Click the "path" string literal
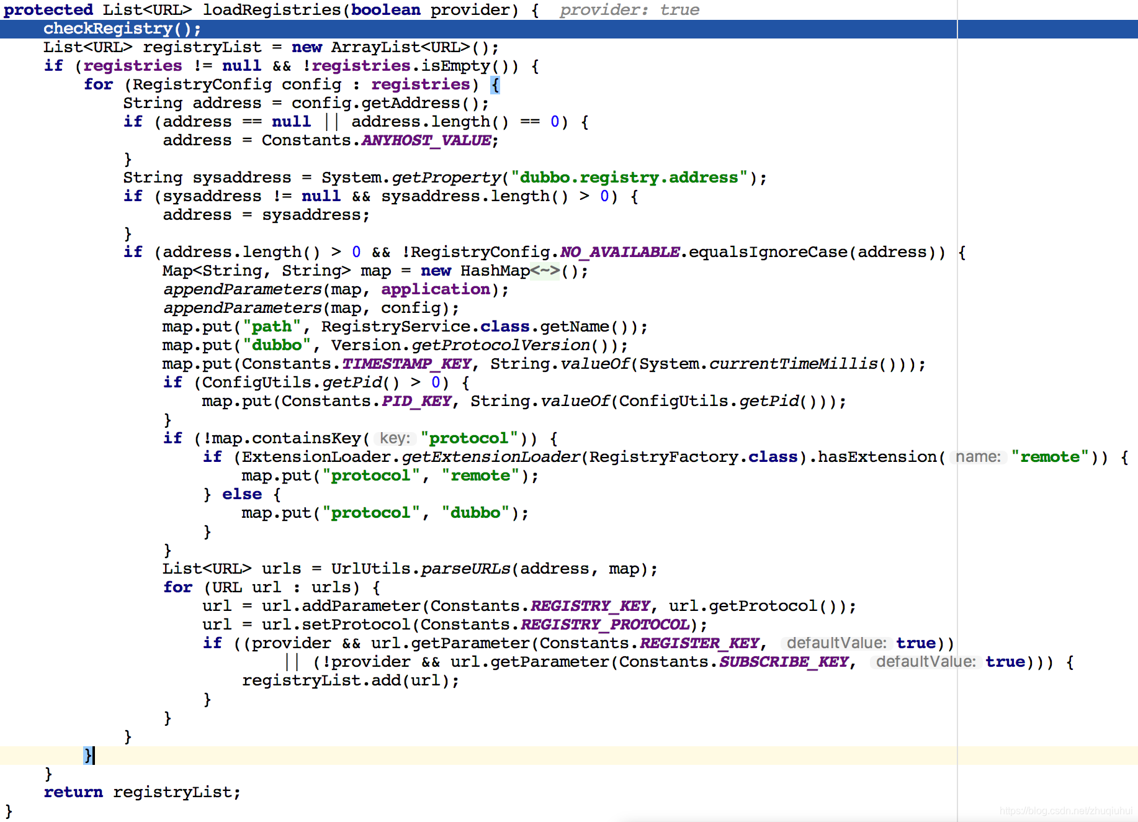Image resolution: width=1138 pixels, height=822 pixels. click(x=272, y=327)
